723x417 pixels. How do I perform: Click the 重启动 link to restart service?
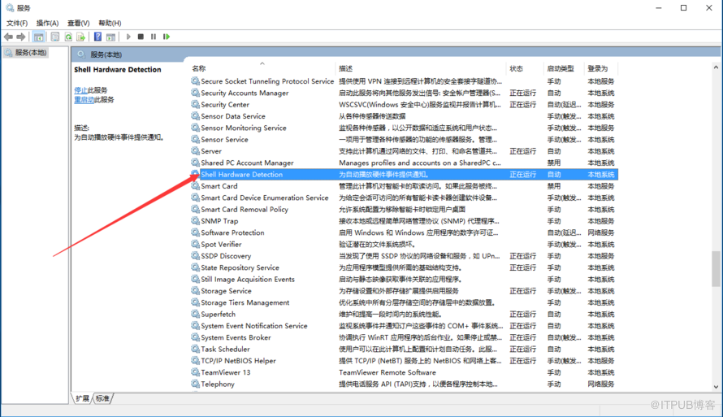(84, 100)
